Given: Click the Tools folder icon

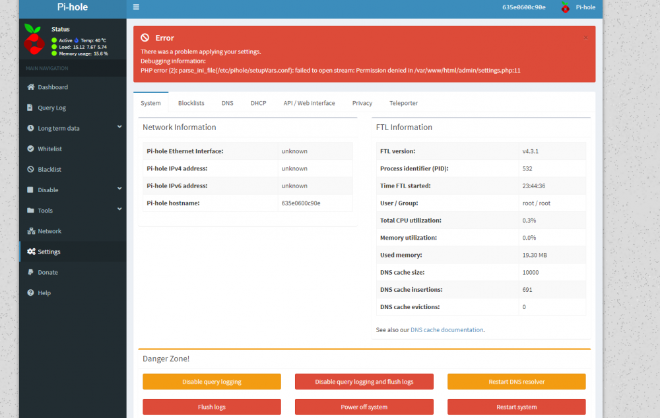Looking at the screenshot, I should 30,211.
